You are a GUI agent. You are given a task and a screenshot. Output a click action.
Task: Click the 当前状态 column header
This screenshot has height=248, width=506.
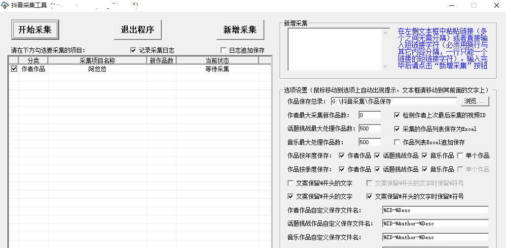click(x=217, y=61)
